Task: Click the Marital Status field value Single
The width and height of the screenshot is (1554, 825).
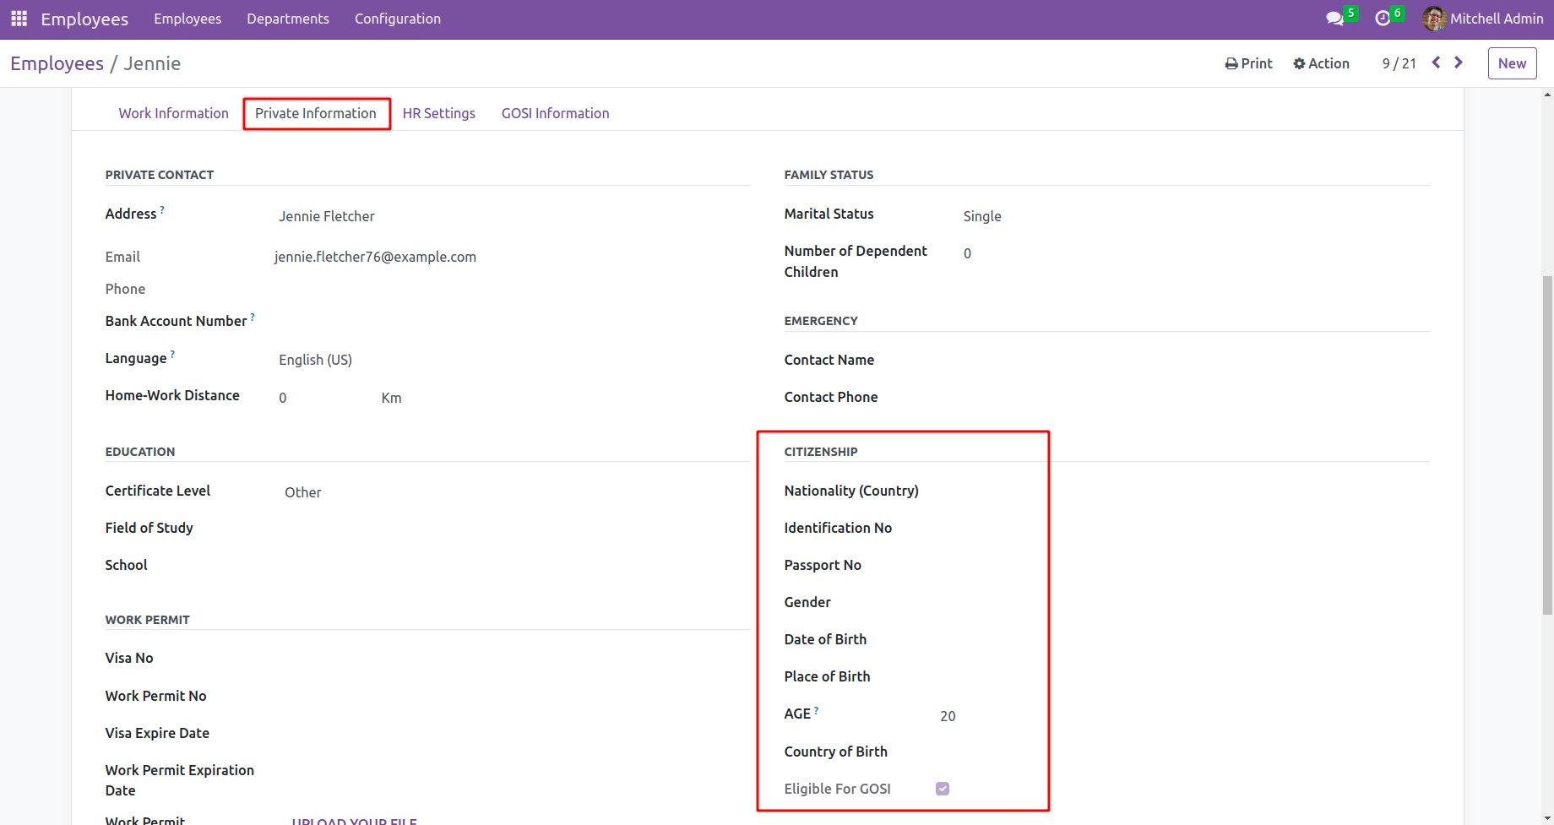Action: (981, 216)
